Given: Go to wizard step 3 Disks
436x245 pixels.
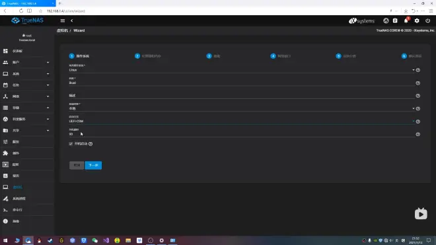Looking at the screenshot, I should (x=213, y=56).
